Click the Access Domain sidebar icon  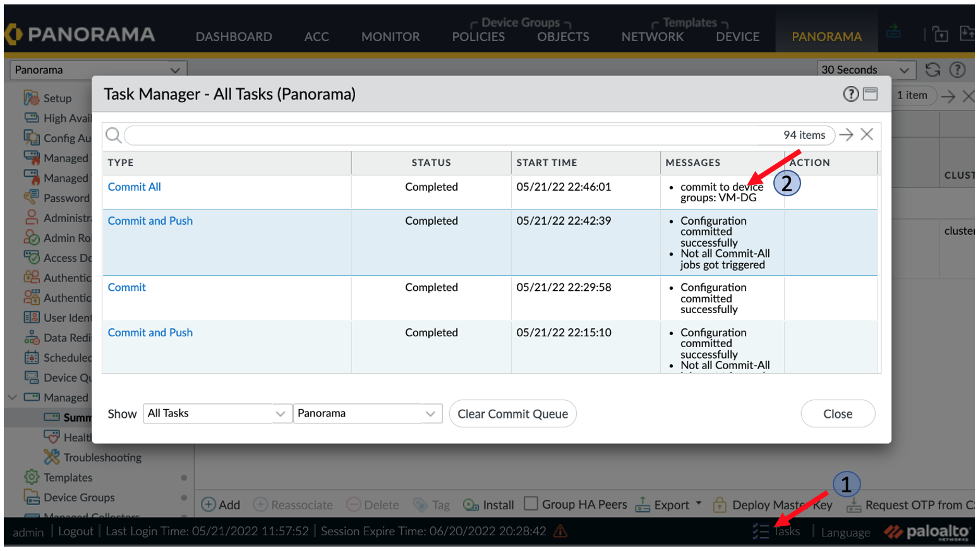click(x=32, y=258)
